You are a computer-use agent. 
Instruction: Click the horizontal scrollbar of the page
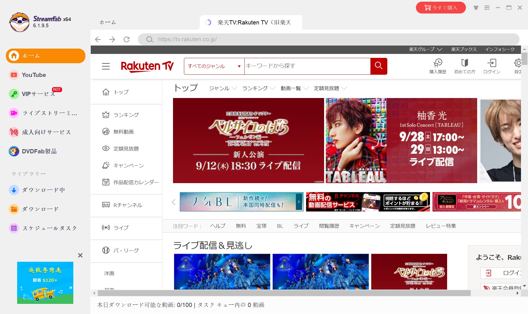pos(284,293)
